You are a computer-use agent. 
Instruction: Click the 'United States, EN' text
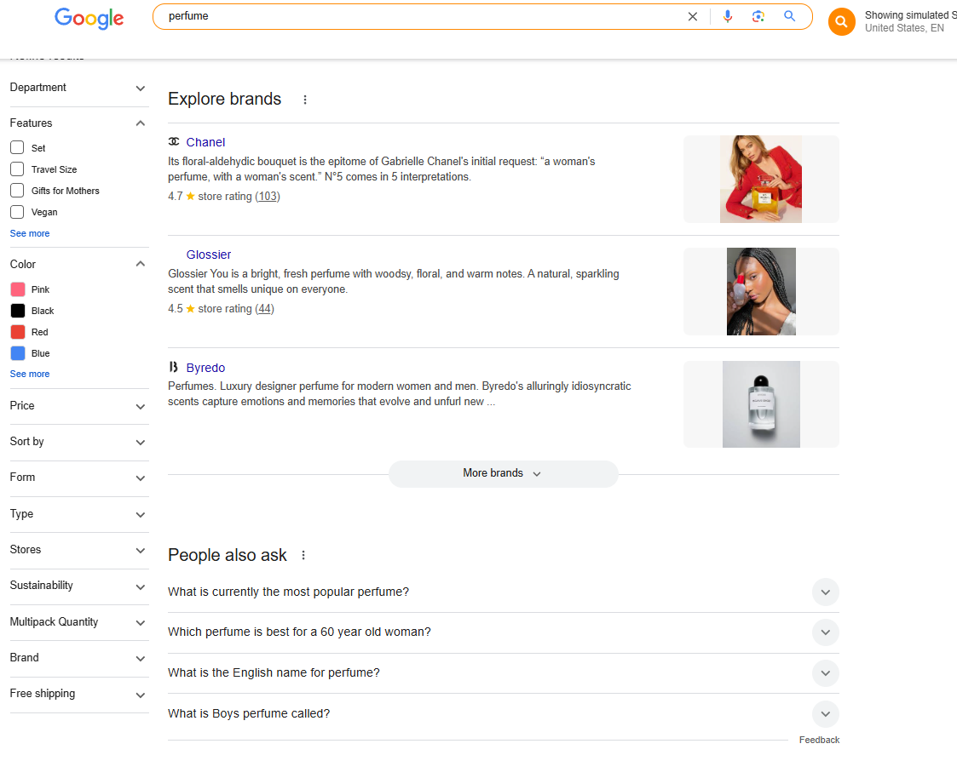pos(904,28)
